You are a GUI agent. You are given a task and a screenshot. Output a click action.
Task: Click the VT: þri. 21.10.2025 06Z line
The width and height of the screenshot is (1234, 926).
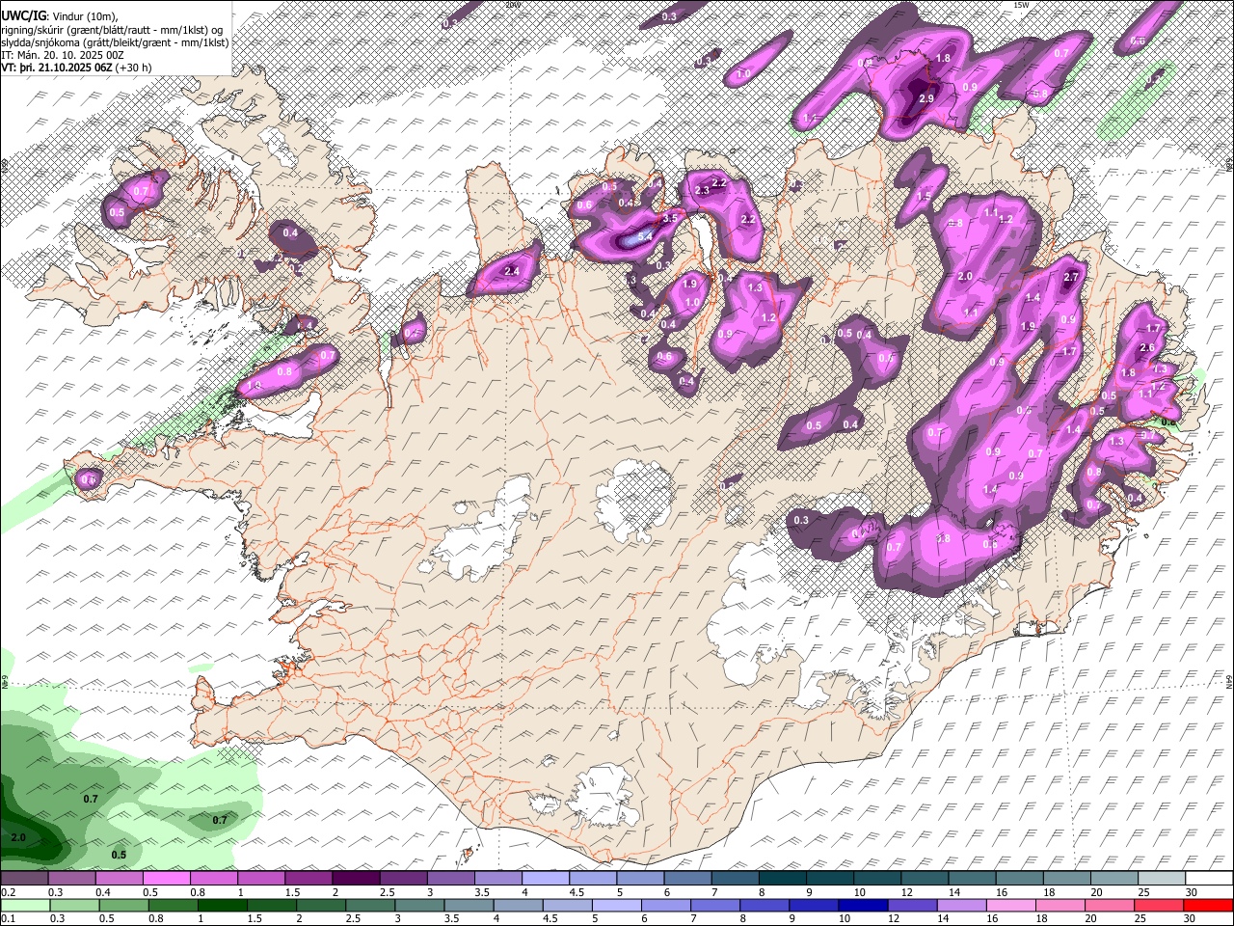pyautogui.click(x=76, y=68)
